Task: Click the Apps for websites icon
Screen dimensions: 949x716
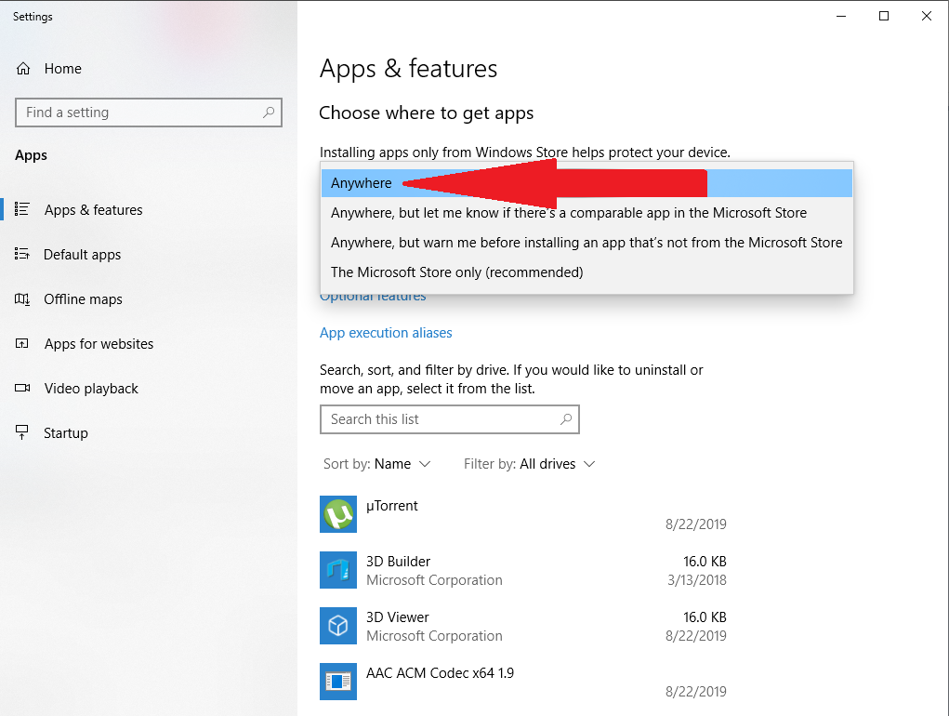Action: tap(22, 344)
